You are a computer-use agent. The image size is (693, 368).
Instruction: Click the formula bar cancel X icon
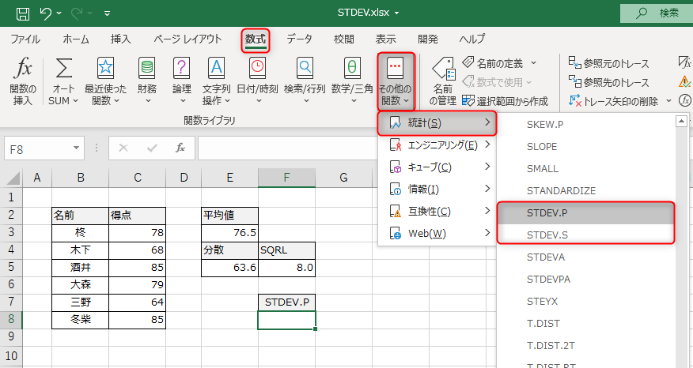pos(123,148)
